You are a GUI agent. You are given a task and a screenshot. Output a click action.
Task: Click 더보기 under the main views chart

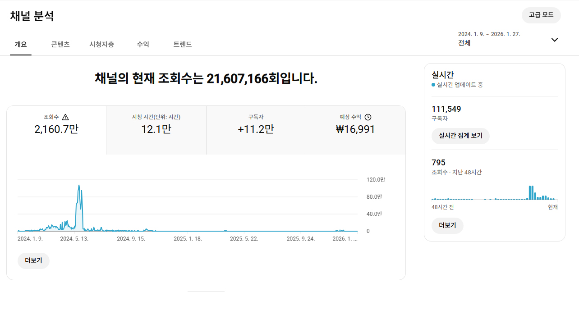(x=33, y=261)
